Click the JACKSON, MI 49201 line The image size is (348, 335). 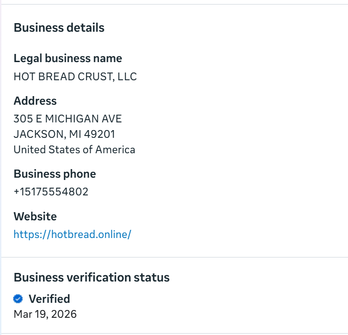tap(64, 134)
